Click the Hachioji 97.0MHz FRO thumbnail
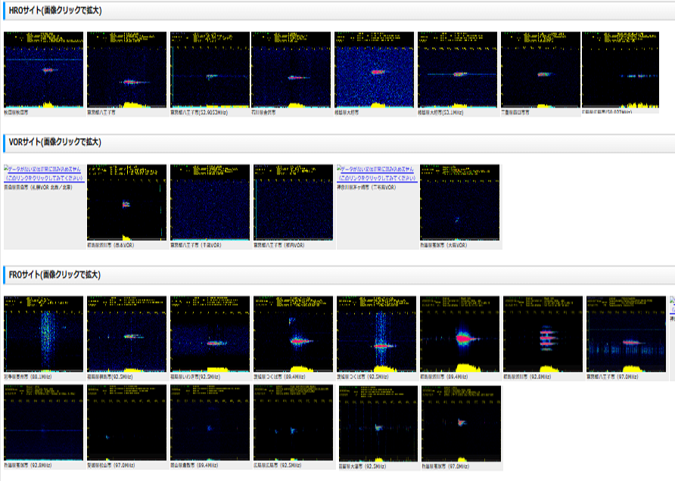This screenshot has width=675, height=481. coord(625,334)
